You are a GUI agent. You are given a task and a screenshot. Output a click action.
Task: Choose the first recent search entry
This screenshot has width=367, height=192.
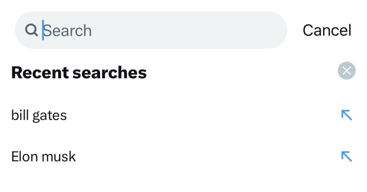click(183, 115)
